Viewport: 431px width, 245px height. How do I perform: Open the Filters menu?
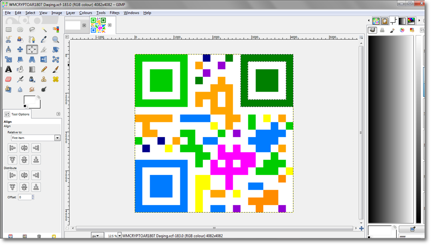tap(115, 13)
